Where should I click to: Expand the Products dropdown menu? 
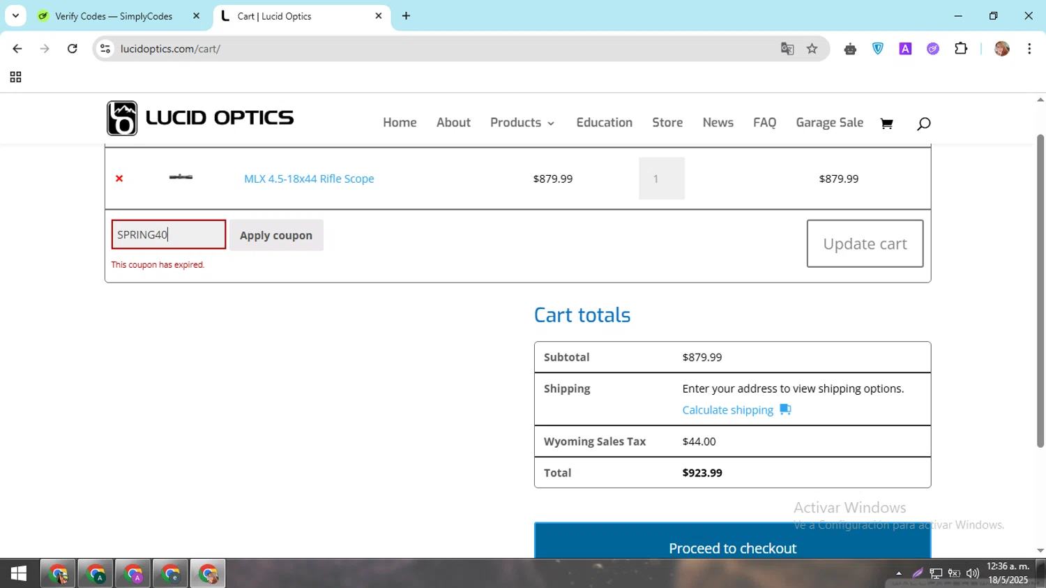pyautogui.click(x=522, y=123)
